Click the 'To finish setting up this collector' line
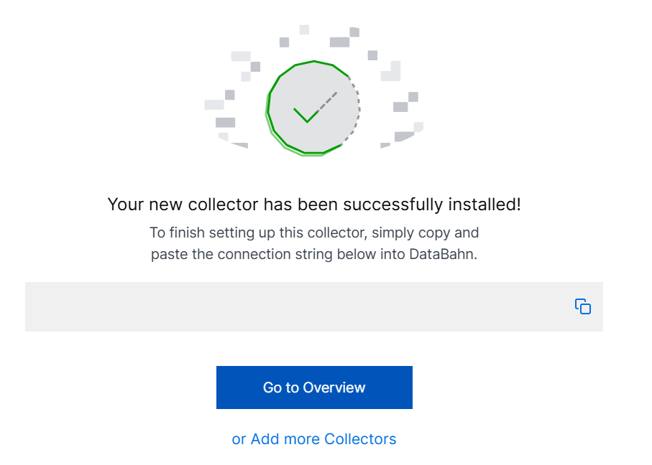 (x=258, y=233)
